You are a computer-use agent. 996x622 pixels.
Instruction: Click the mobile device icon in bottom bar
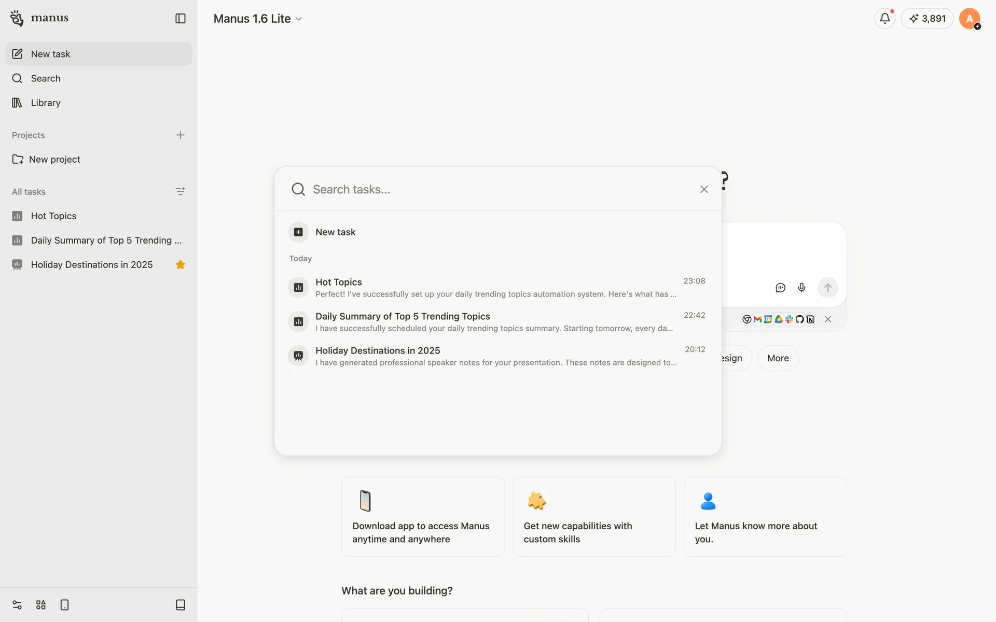64,605
